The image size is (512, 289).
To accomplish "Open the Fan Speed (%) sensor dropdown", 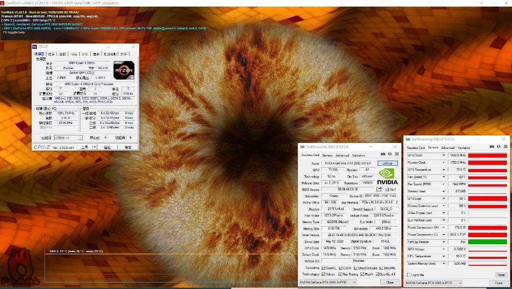I will coord(443,177).
